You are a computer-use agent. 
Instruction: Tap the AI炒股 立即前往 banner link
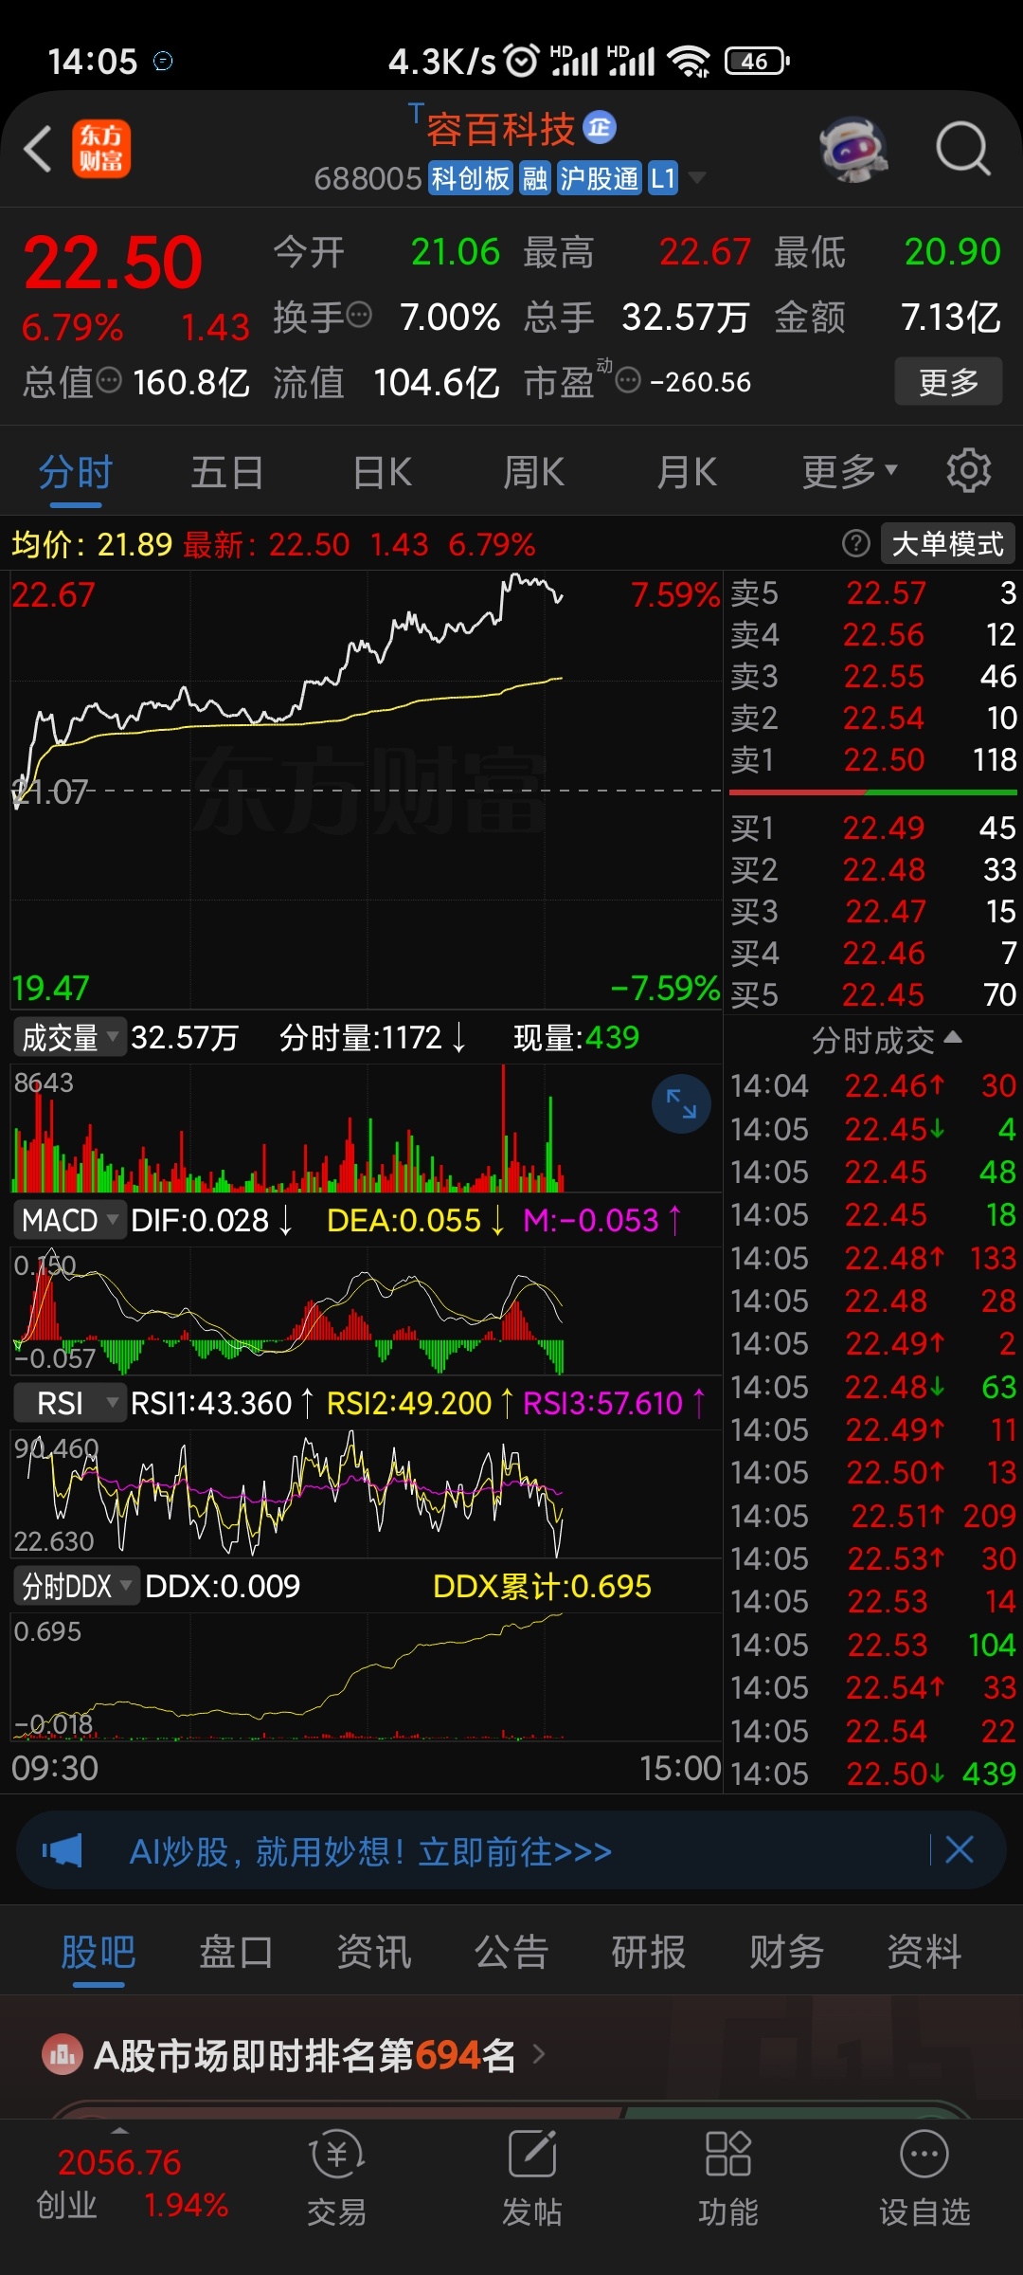tap(370, 1850)
